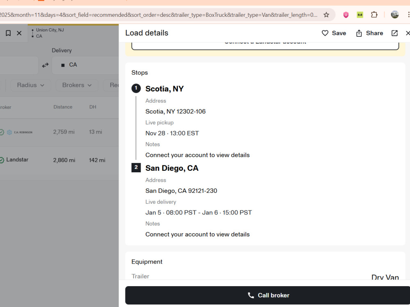
Task: Click delivery notes Connect your account text
Action: pos(198,235)
